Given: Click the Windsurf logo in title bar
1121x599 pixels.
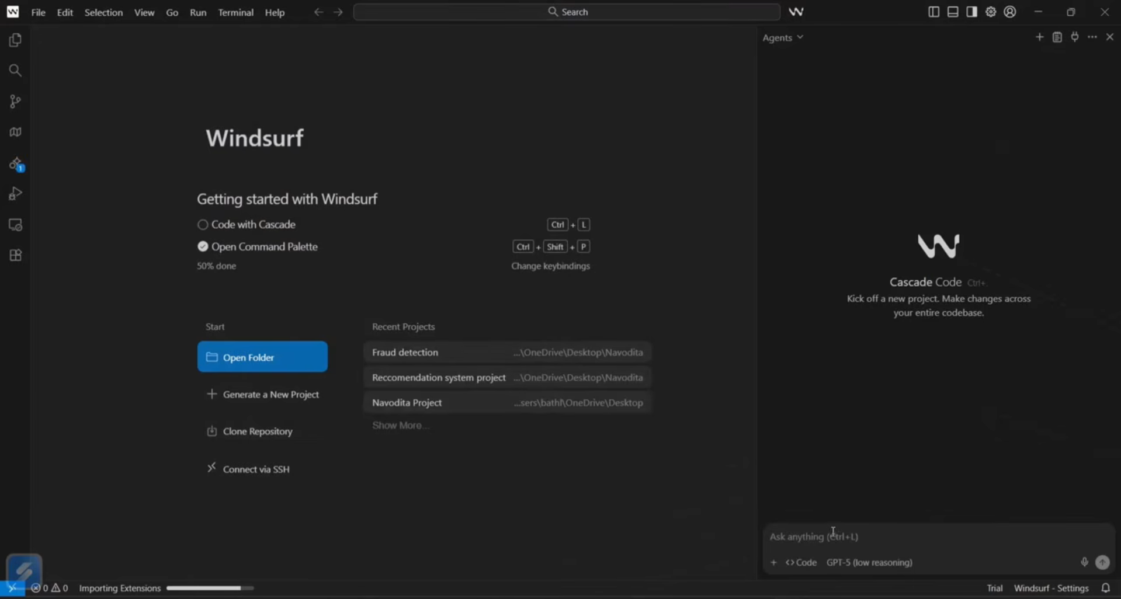Looking at the screenshot, I should click(x=13, y=12).
